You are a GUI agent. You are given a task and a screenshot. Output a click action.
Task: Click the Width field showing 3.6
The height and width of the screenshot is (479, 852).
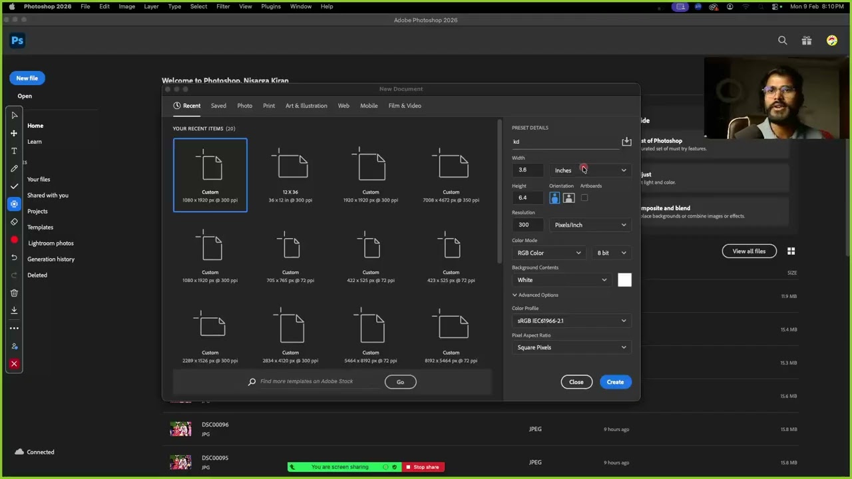click(527, 170)
